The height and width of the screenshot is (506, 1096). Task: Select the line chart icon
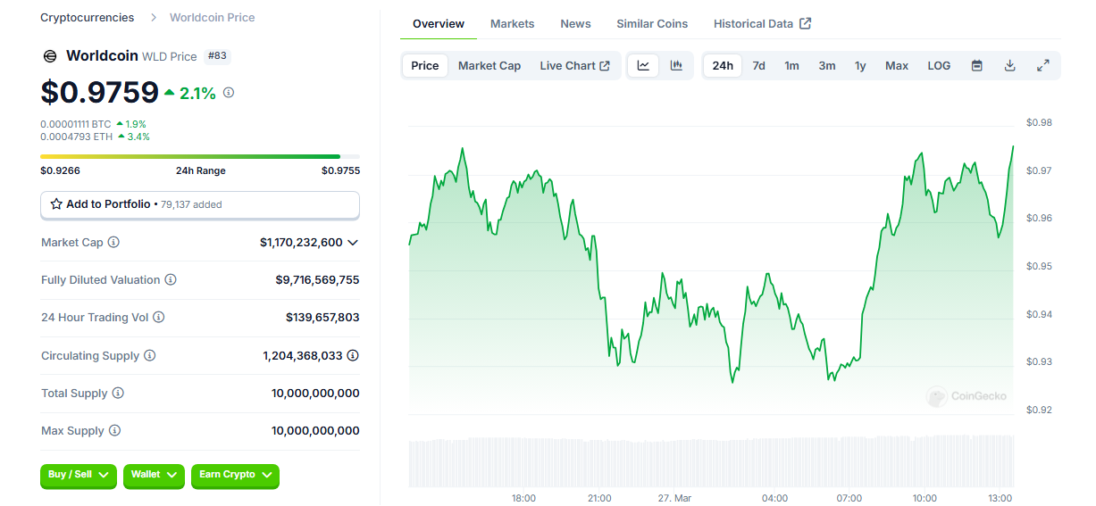(643, 65)
